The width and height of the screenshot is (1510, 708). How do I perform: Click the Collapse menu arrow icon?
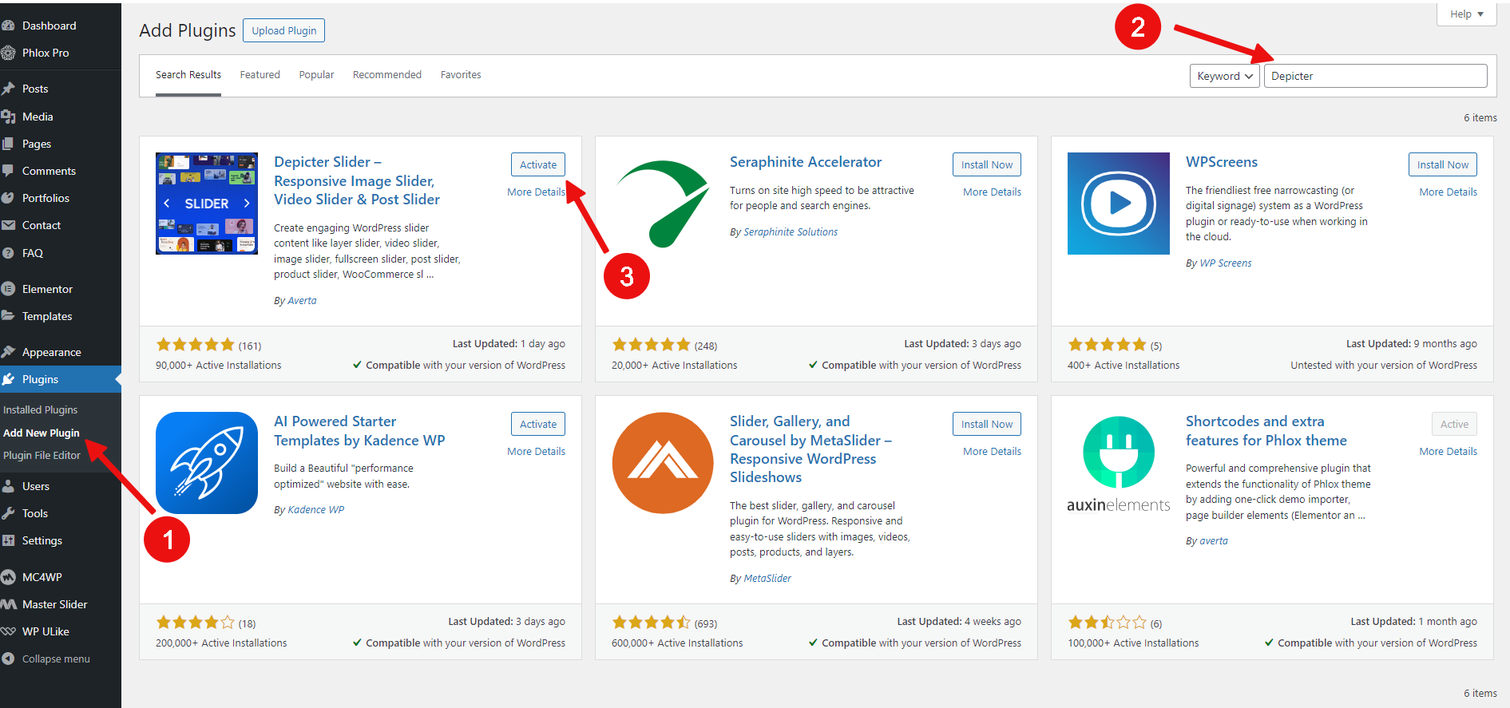coord(8,659)
